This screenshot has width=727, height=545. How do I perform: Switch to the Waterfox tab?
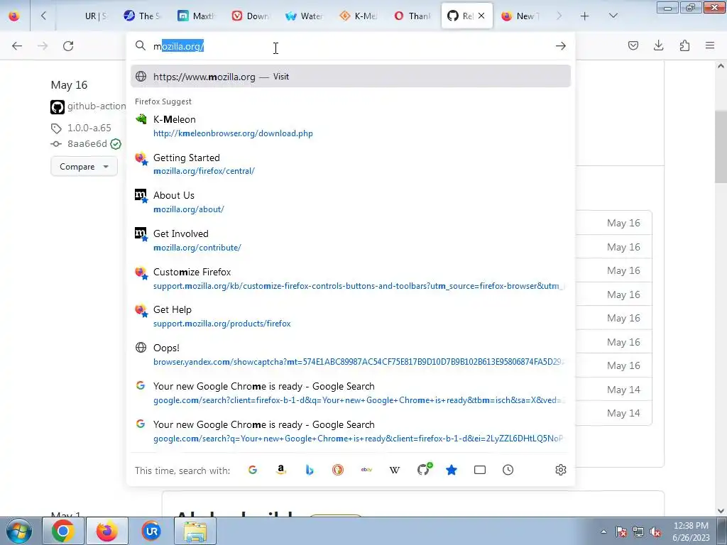304,16
